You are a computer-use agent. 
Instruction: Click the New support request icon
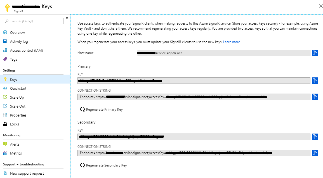click(5, 173)
